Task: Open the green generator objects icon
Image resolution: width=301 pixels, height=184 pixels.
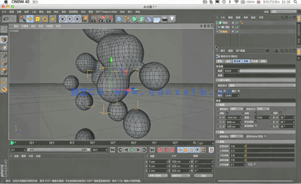Action: [134, 19]
